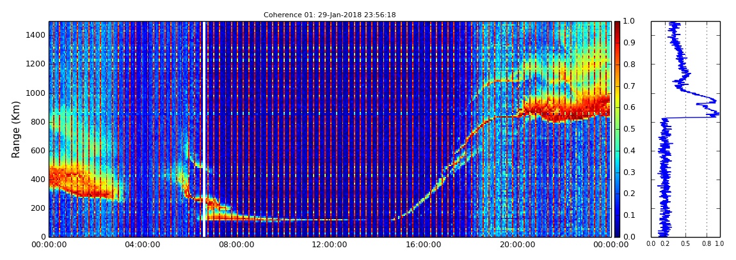The height and width of the screenshot is (260, 736).
Task: Click the 0.8 label on the profile plot axis
Action: (707, 243)
